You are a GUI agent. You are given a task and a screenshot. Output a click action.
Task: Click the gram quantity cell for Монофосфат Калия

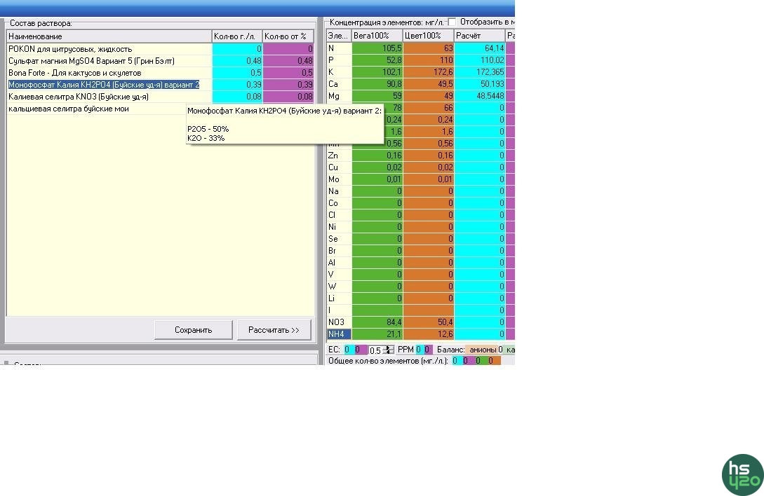[237, 85]
